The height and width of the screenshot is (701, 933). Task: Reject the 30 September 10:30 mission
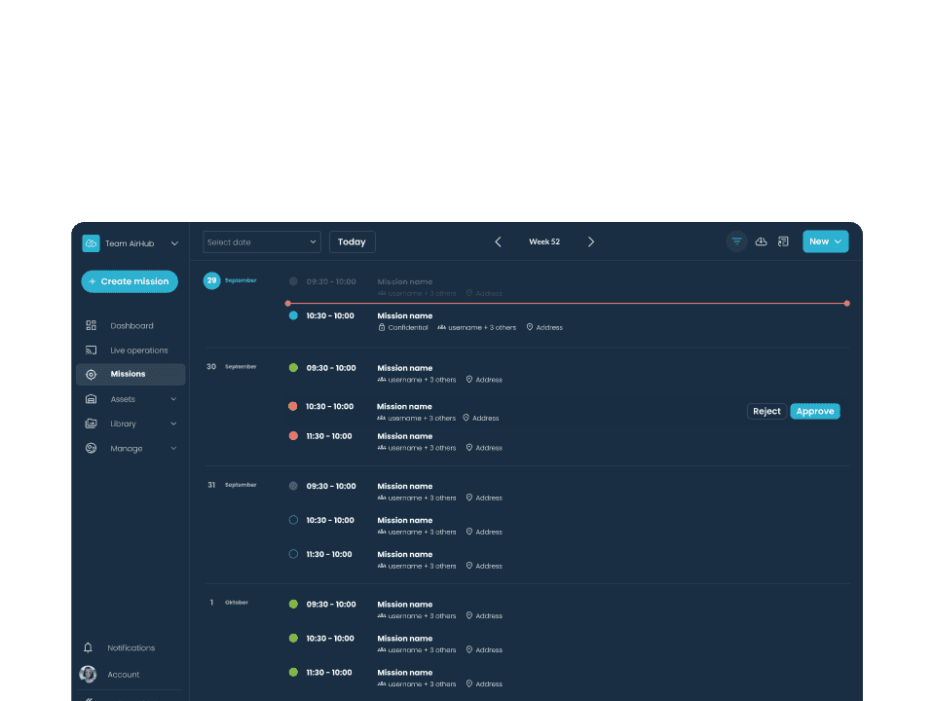pos(767,411)
